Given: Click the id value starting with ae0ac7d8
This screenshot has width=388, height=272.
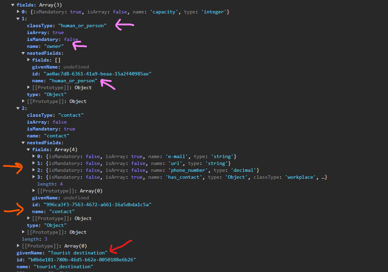Looking at the screenshot, I should coord(97,74).
